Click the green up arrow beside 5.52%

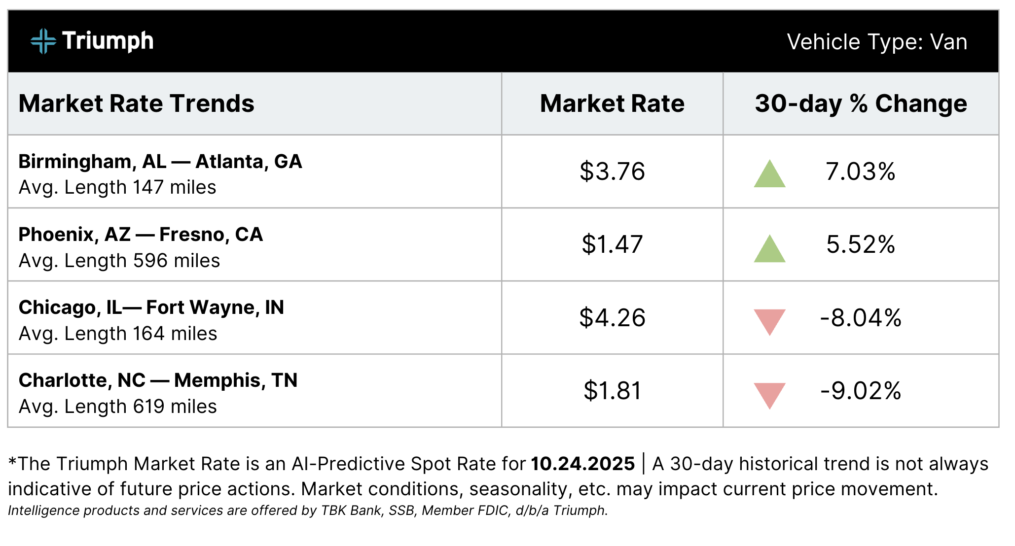pos(769,249)
